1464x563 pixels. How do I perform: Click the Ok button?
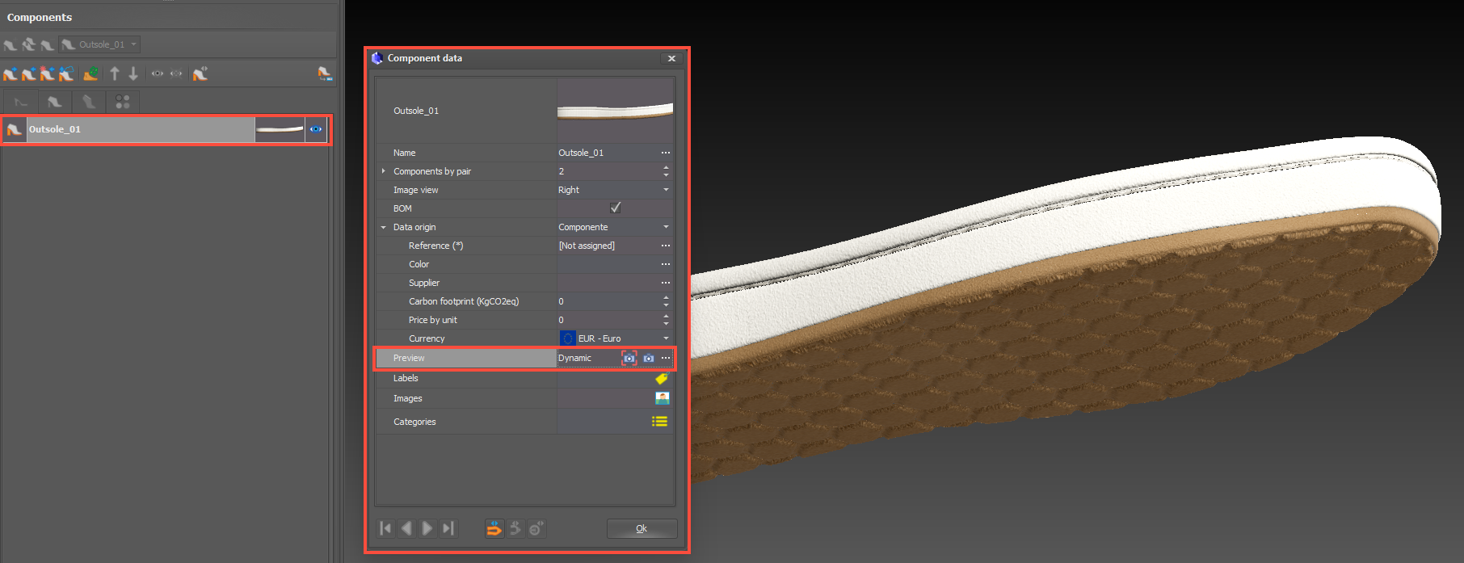coord(642,529)
